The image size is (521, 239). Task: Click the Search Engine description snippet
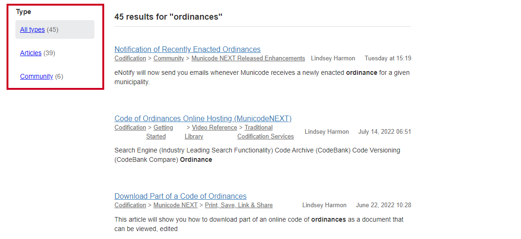coord(257,155)
